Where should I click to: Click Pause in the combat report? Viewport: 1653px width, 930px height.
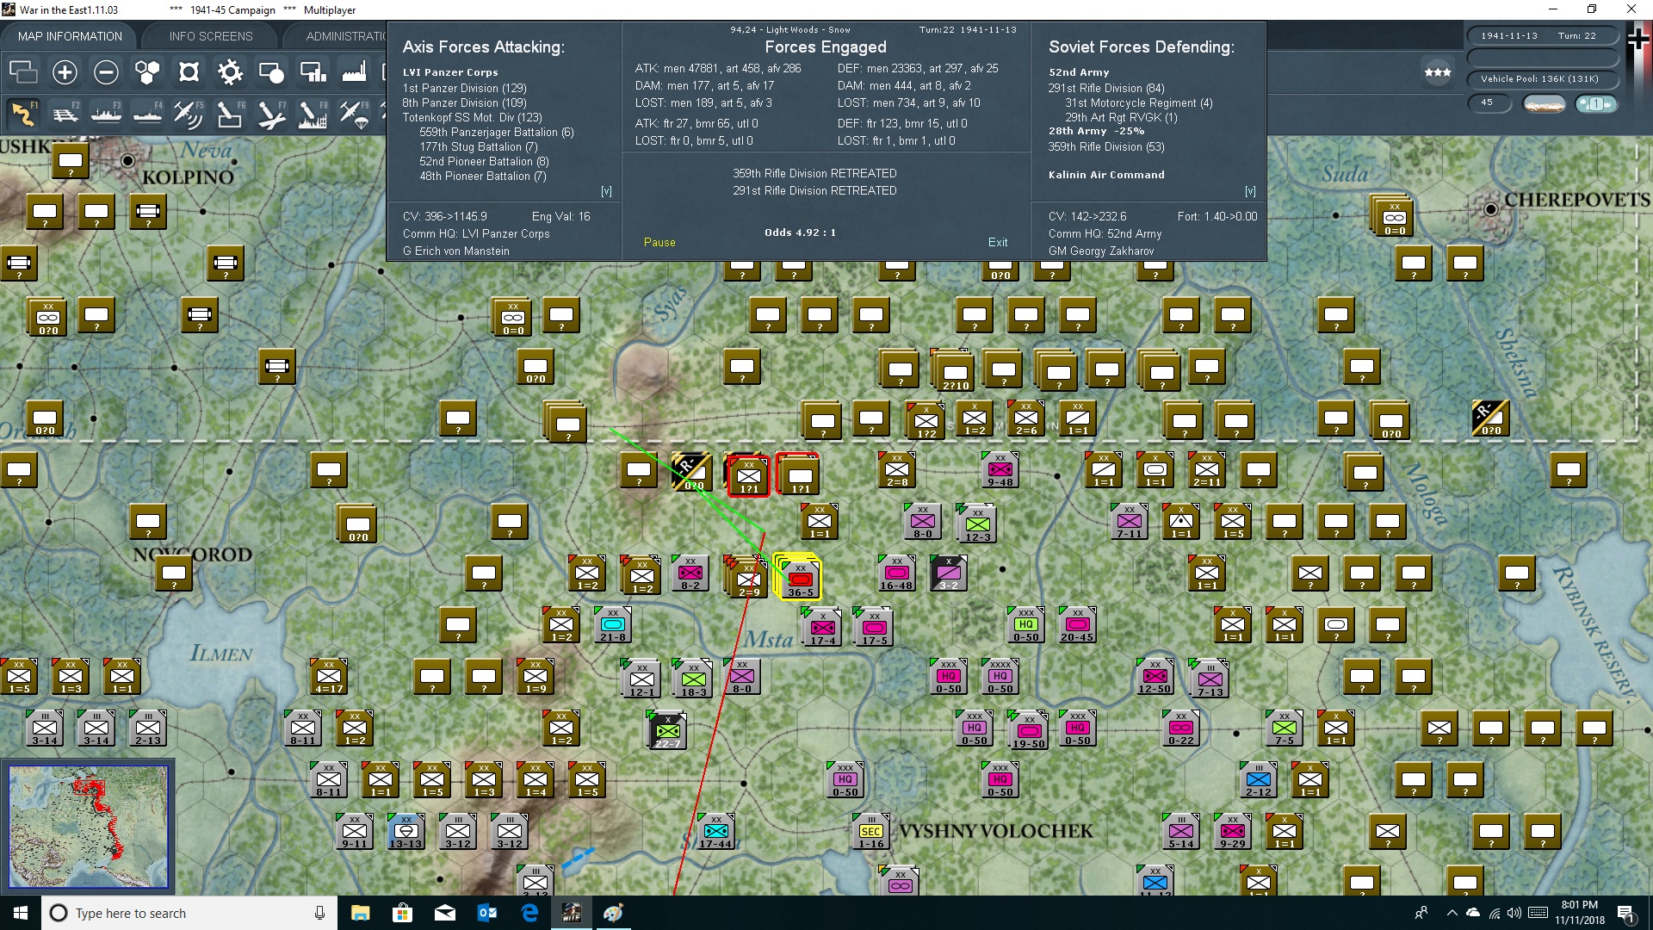click(659, 243)
